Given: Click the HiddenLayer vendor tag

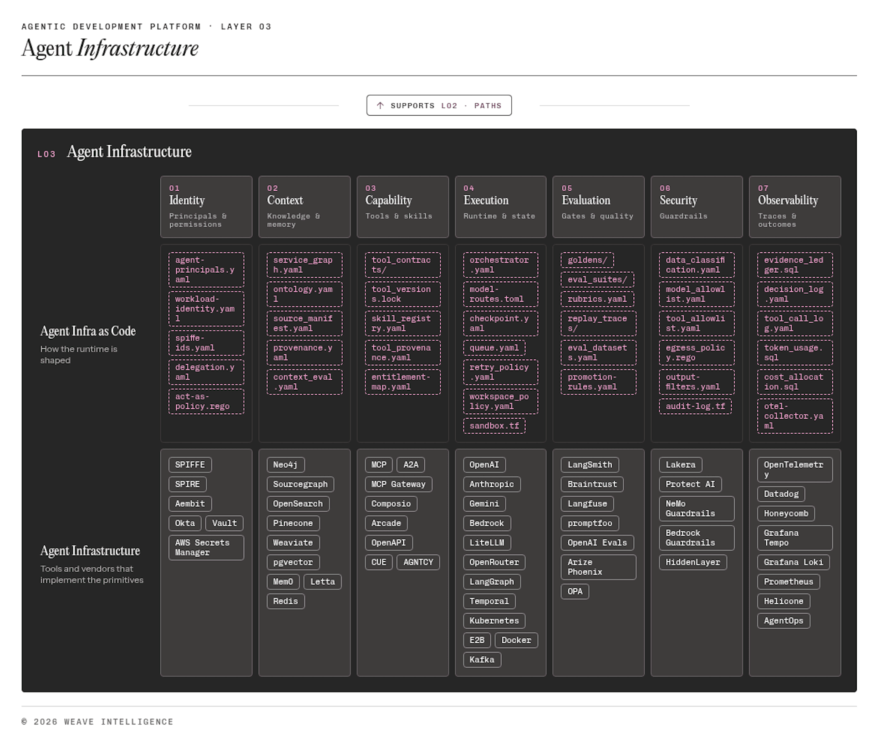Looking at the screenshot, I should pos(693,562).
